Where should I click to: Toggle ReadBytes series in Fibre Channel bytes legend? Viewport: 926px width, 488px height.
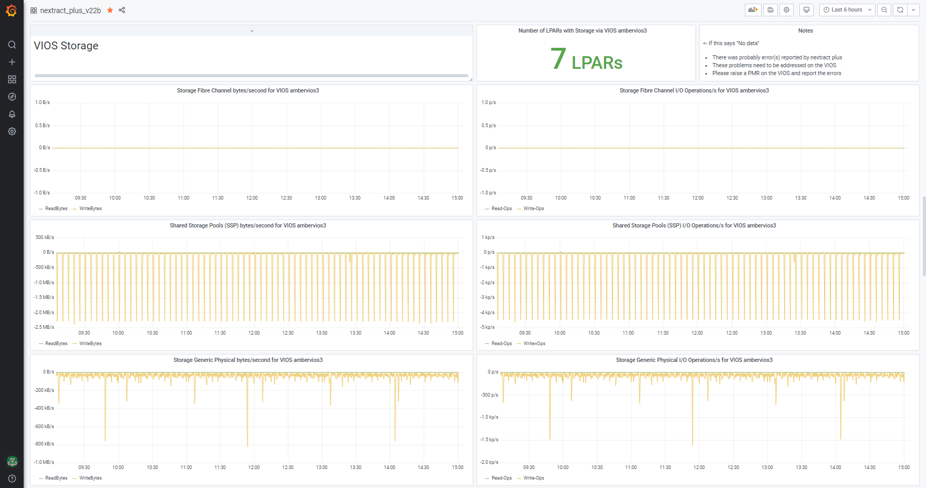[56, 209]
